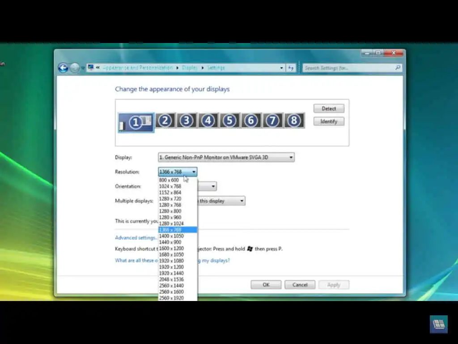Choose 1920 x 1440 resolution
Screen dimensions: 458x344
178,273
